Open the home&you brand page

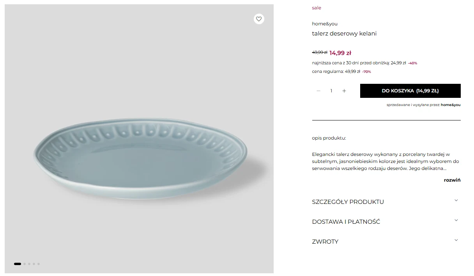325,23
